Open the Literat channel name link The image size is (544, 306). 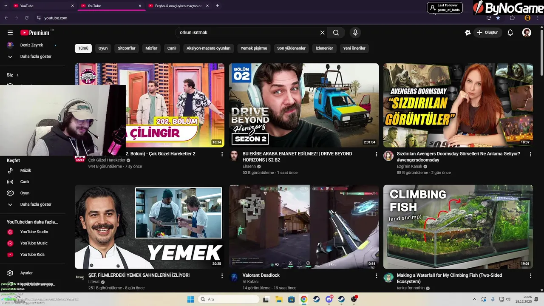(x=94, y=282)
